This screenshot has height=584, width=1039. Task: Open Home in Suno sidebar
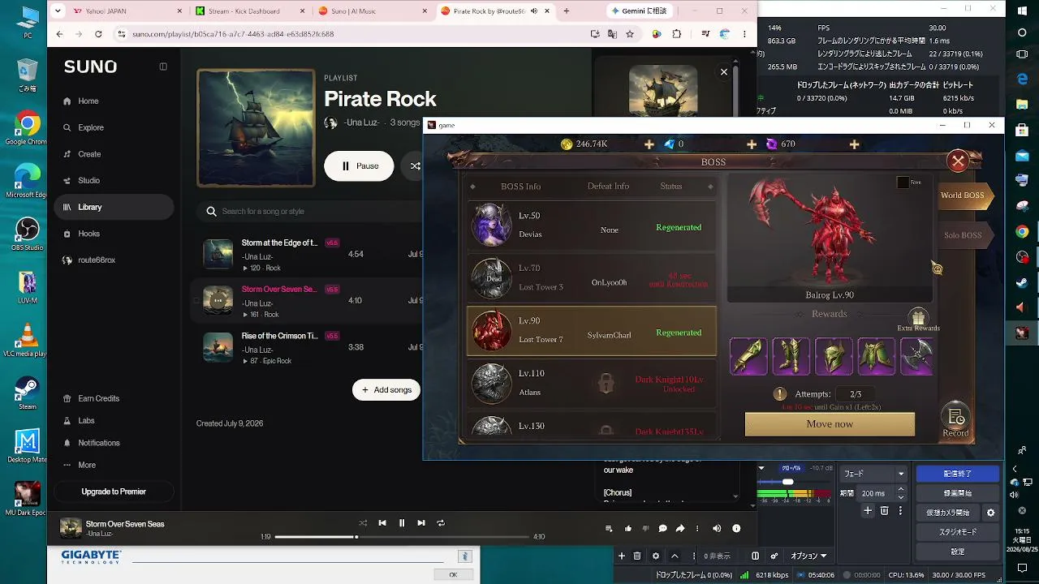[x=114, y=101]
